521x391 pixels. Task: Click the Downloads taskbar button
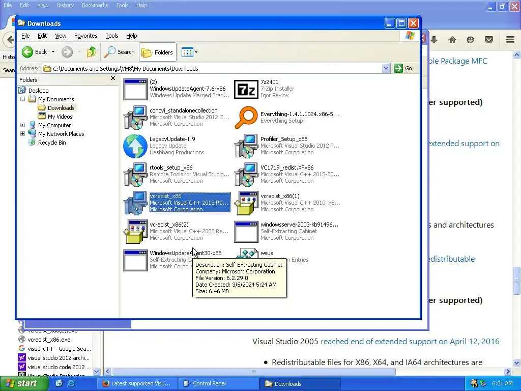301,384
